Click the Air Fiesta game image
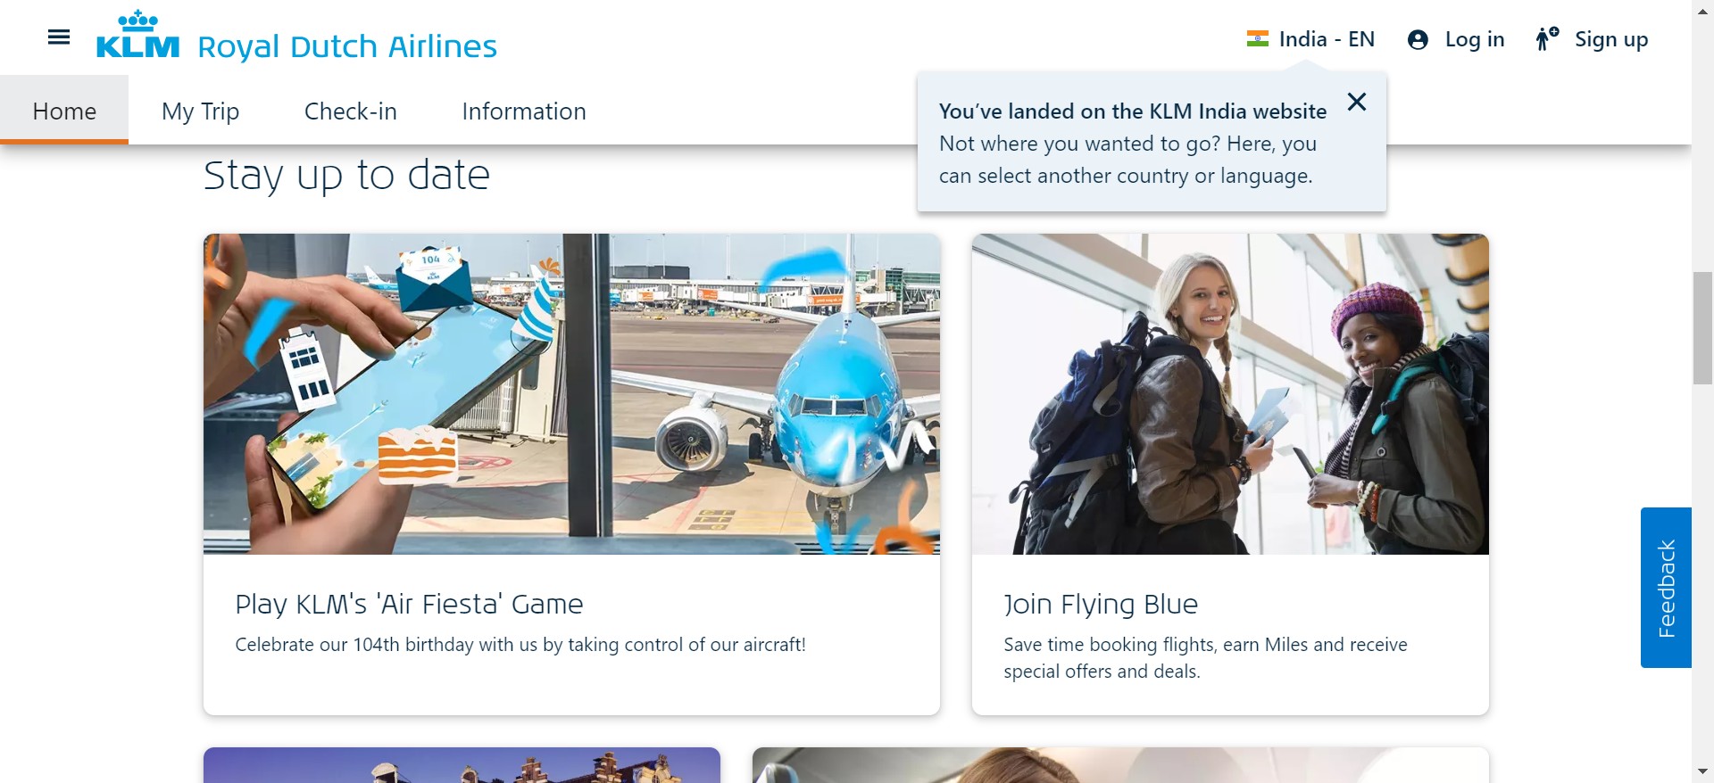The height and width of the screenshot is (783, 1714). click(x=571, y=393)
